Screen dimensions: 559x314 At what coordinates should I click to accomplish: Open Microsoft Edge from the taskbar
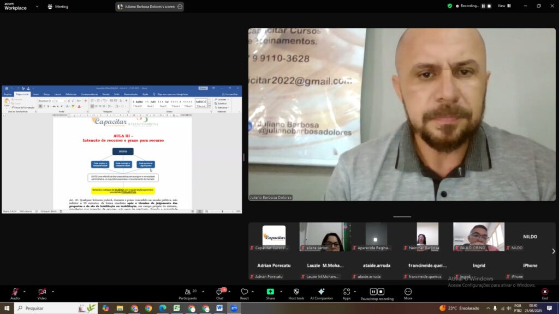[x=163, y=309]
